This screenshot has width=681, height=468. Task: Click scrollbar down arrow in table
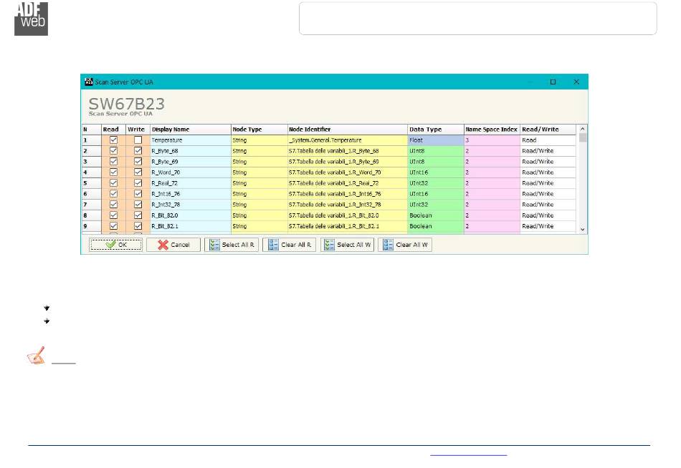point(582,230)
